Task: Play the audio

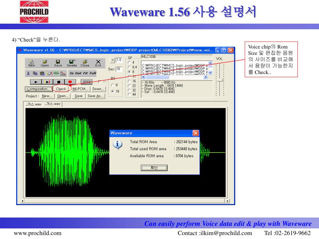Action: [x=36, y=82]
